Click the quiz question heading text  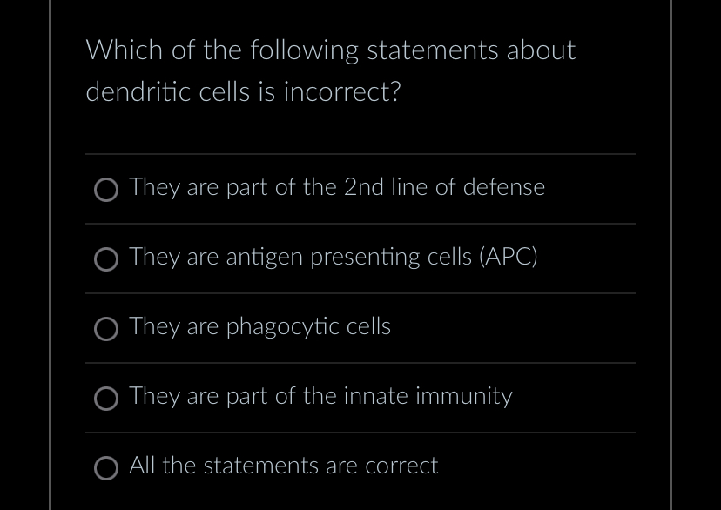coord(330,70)
